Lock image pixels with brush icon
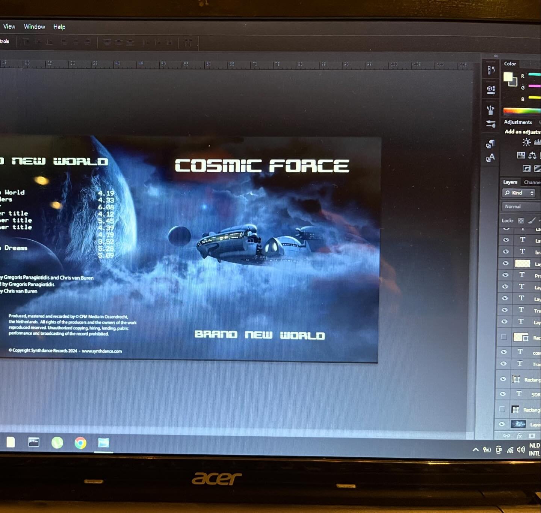Image resolution: width=541 pixels, height=513 pixels. (532, 220)
